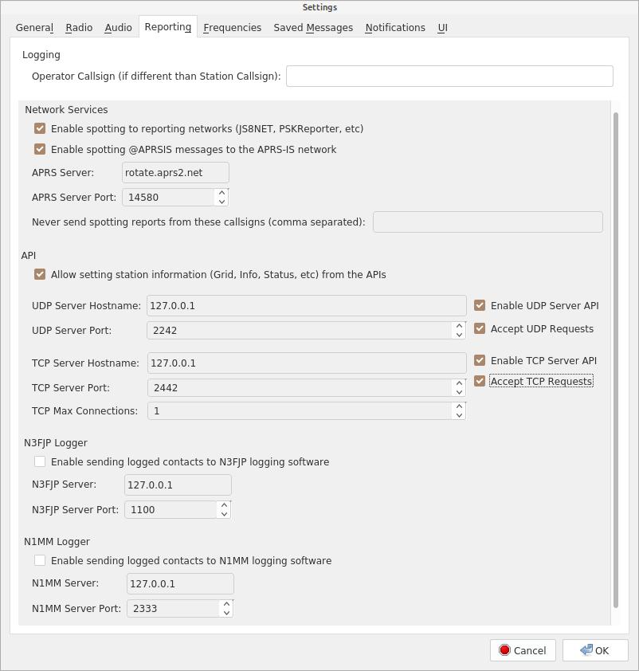Viewport: 639px width, 671px height.
Task: Switch to the Notifications tab
Action: (395, 28)
